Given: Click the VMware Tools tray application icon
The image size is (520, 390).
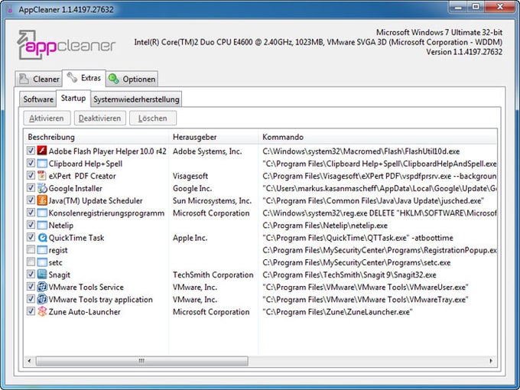Looking at the screenshot, I should tap(42, 299).
